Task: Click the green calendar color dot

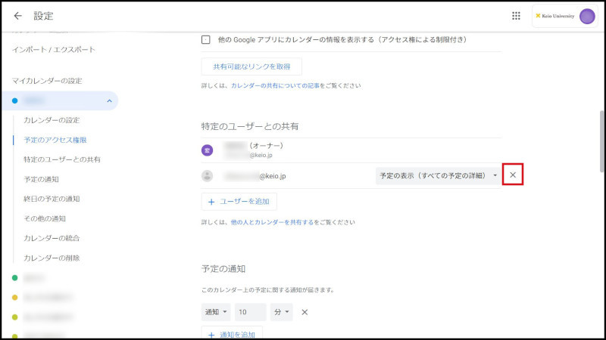Action: click(15, 277)
